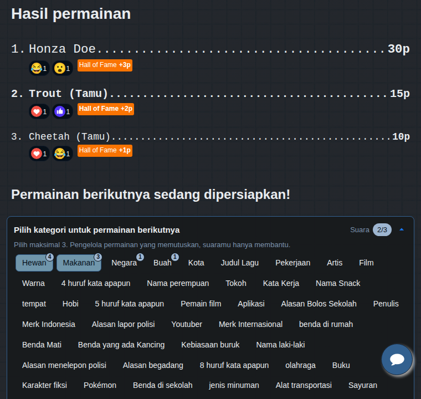Vote for the Negara category
Image resolution: width=421 pixels, height=399 pixels.
pyautogui.click(x=124, y=263)
